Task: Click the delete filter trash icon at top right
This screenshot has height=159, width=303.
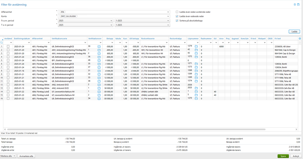Action: click(295, 5)
